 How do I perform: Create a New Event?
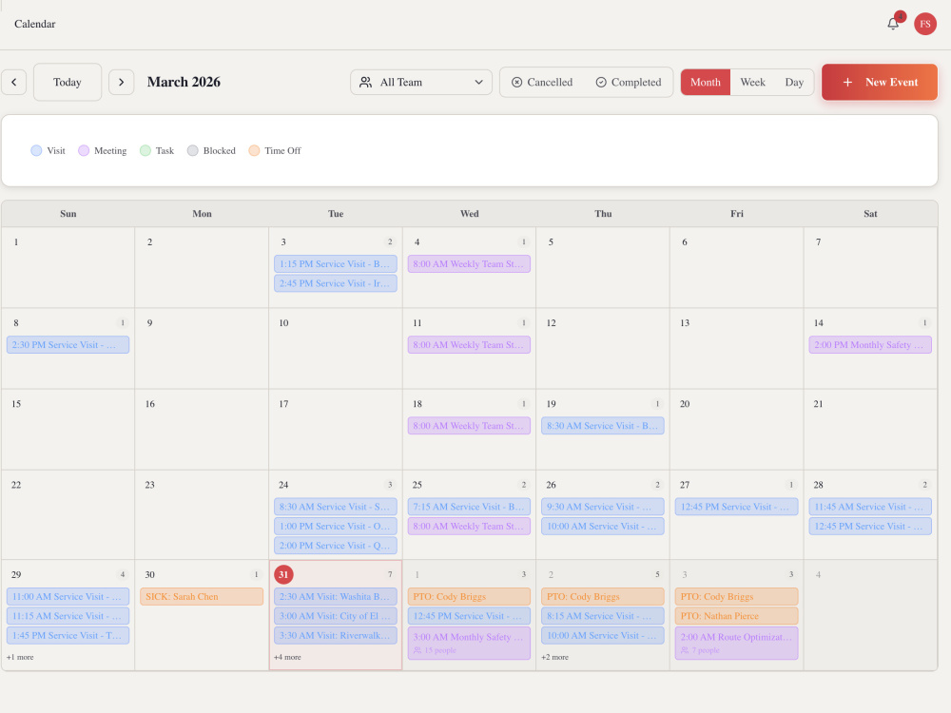pos(880,82)
